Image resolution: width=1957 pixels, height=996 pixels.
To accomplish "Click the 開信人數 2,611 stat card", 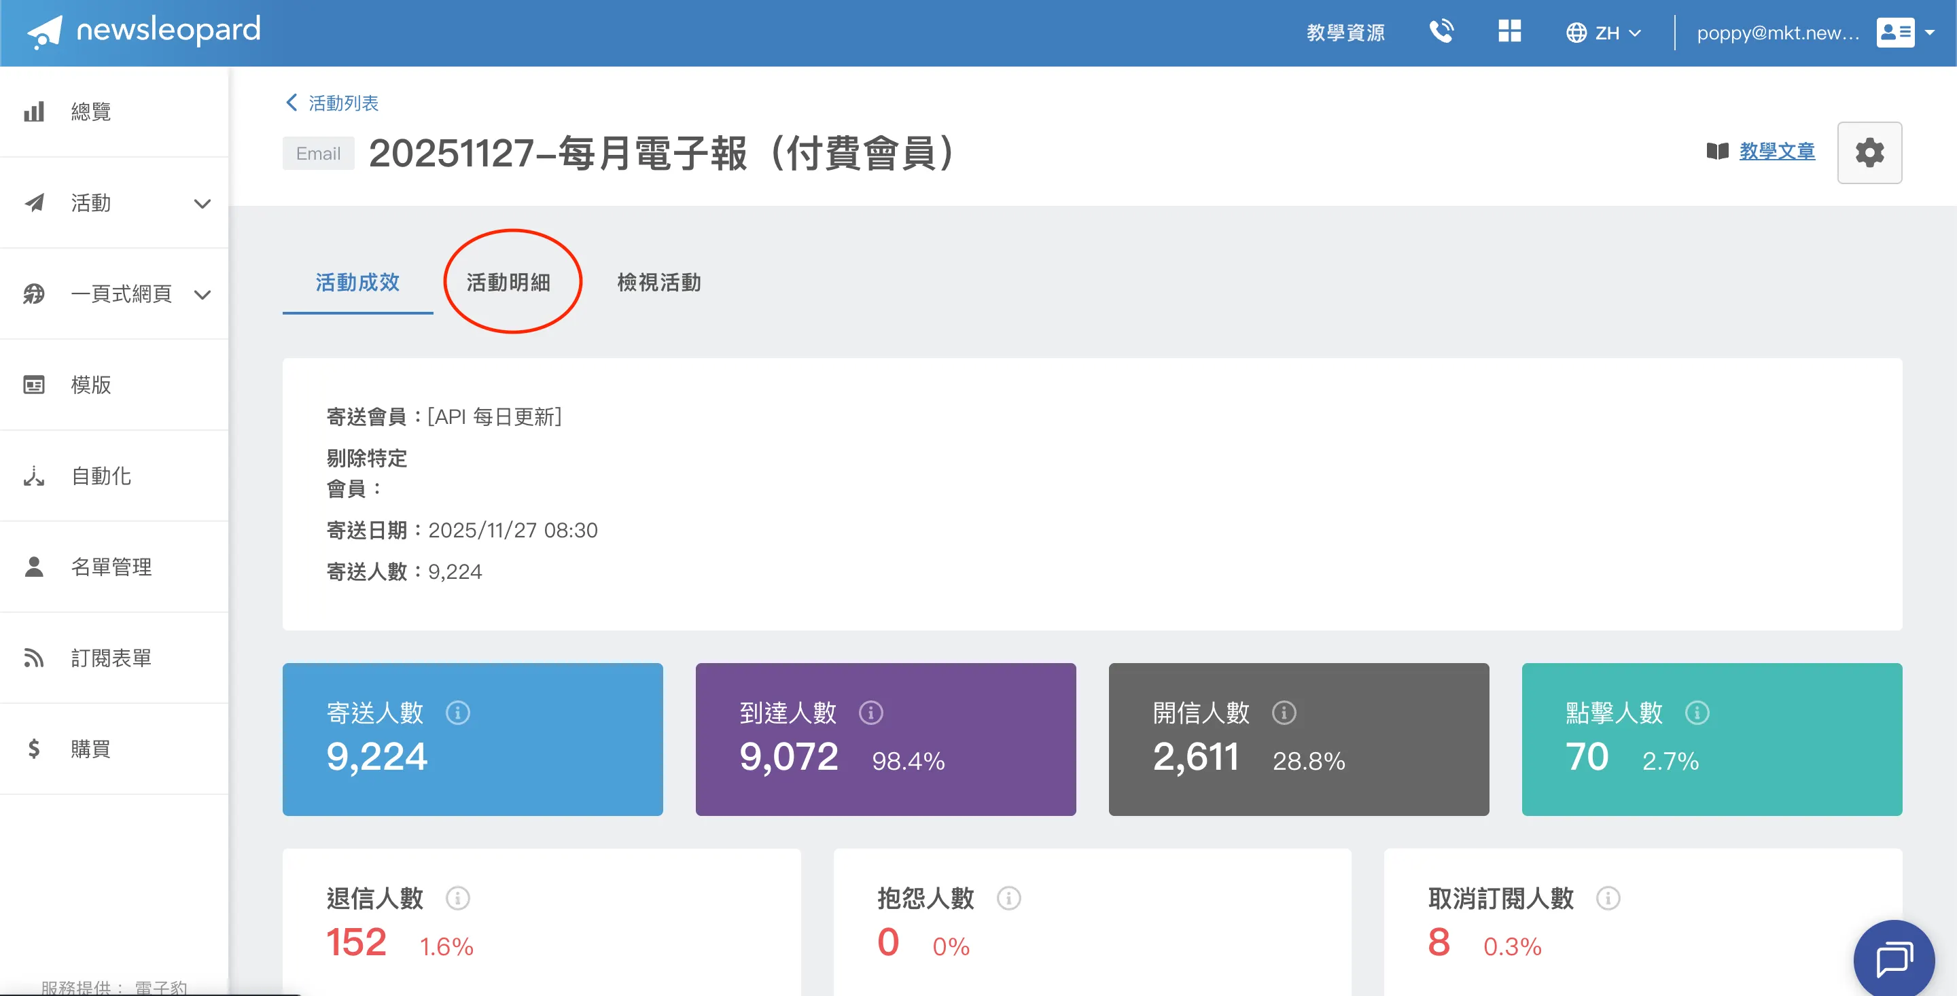I will (x=1299, y=739).
